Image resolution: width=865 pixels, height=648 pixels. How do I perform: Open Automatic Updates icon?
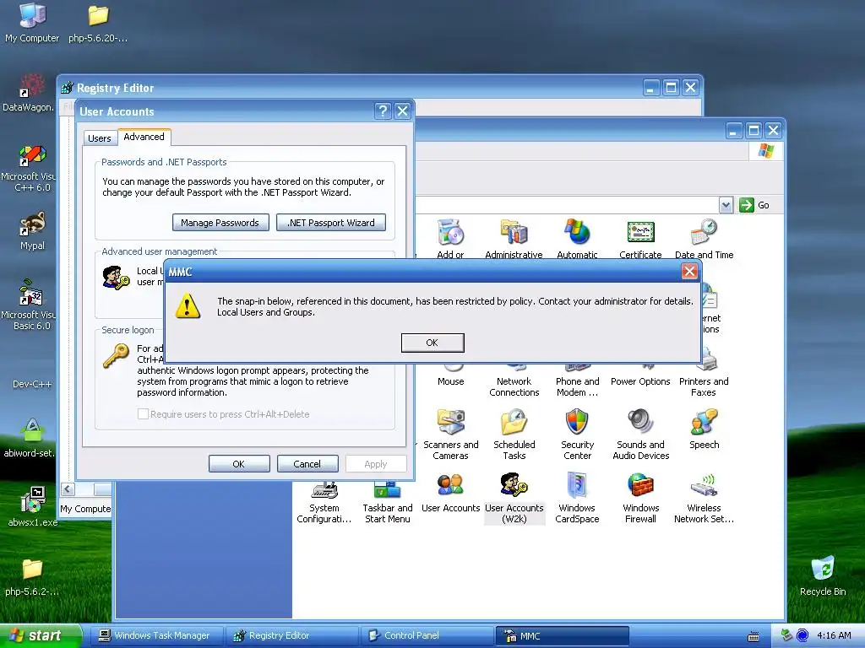(x=577, y=232)
